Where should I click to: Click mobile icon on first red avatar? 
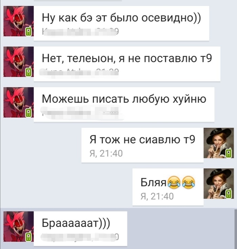click(29, 31)
